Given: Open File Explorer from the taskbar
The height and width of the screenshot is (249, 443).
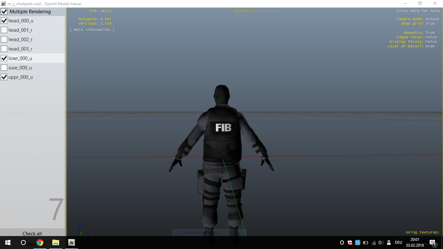Looking at the screenshot, I should [56, 243].
